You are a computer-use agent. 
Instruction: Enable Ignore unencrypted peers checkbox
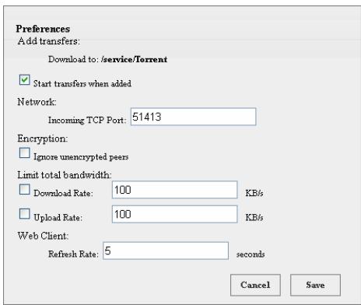tap(25, 152)
